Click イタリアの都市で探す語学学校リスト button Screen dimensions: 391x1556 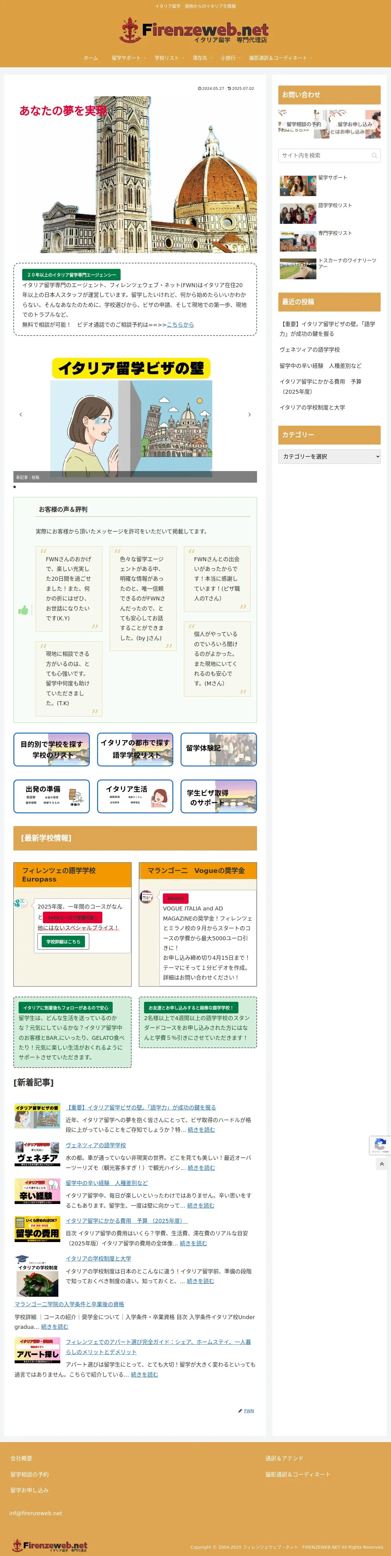click(136, 750)
